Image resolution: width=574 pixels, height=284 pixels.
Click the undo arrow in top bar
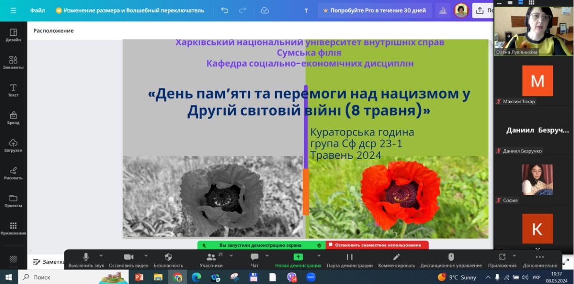click(x=224, y=10)
